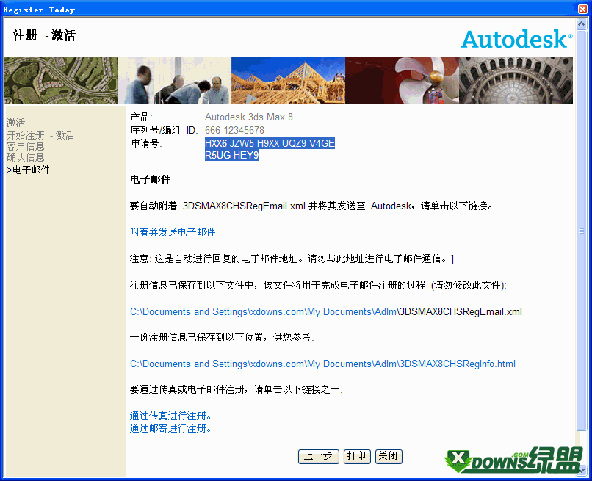Click the dome interior banner image

click(516, 81)
